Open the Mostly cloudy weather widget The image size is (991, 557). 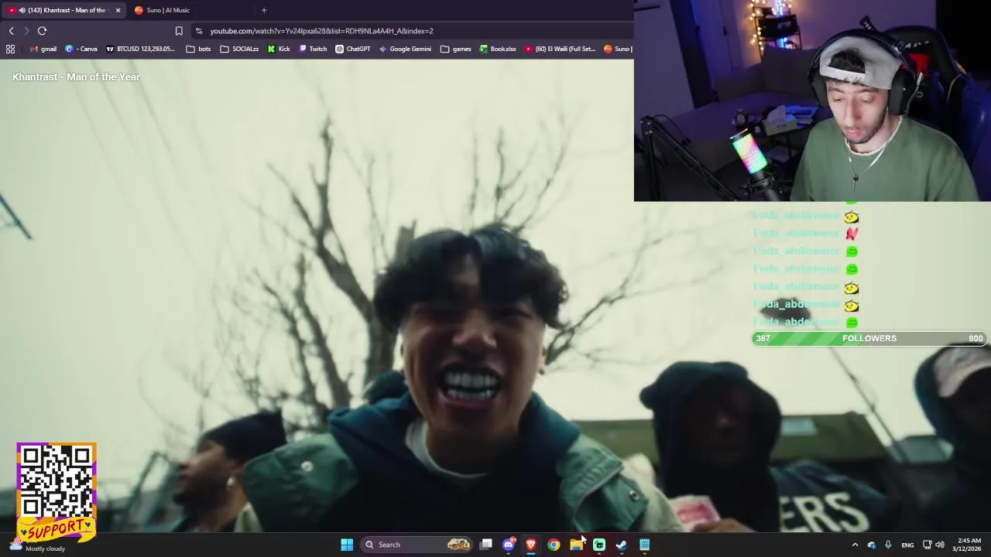point(36,548)
